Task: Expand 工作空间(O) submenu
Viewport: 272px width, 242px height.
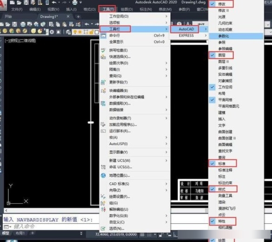Action: pos(135,16)
